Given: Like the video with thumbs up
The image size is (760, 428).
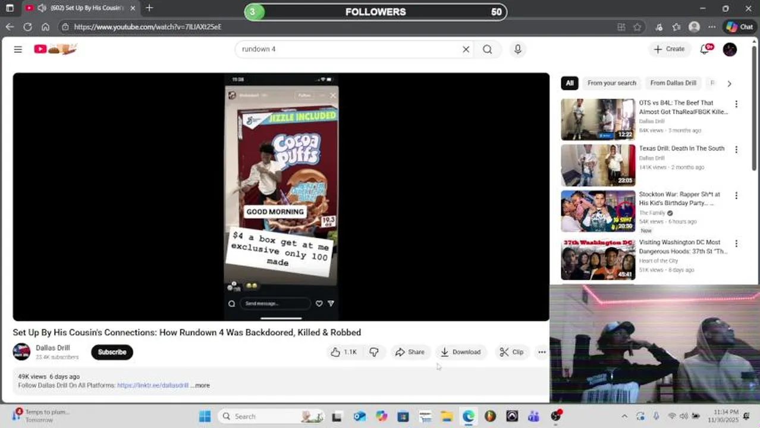Looking at the screenshot, I should 344,352.
